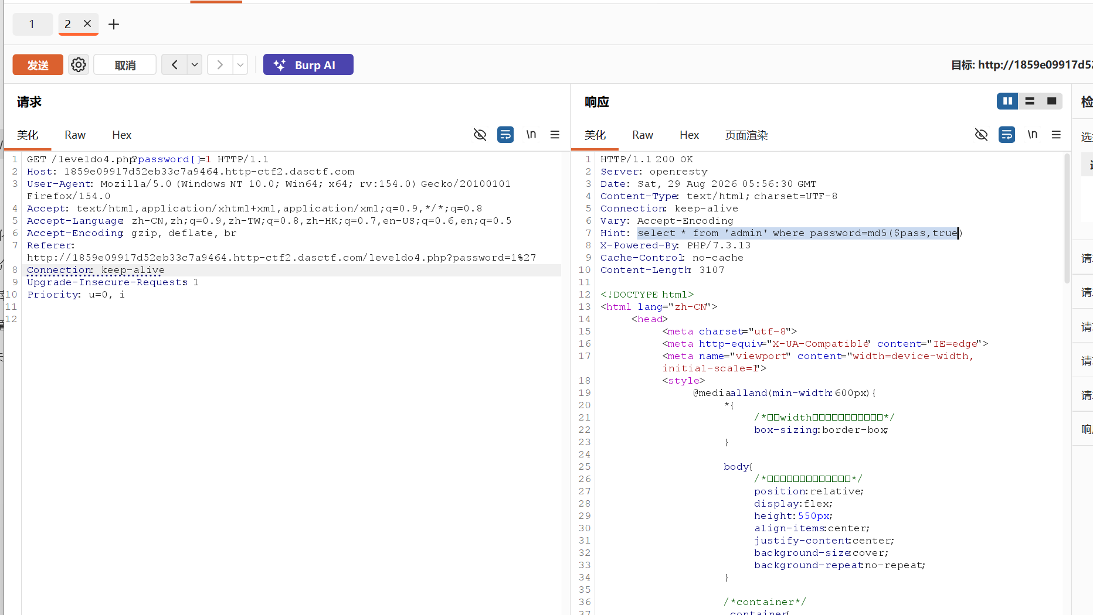Click the response pane vertical scrollbar
1093x615 pixels.
tap(1067, 218)
